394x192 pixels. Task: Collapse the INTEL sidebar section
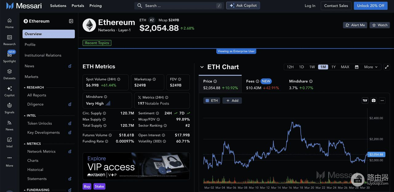[25, 116]
